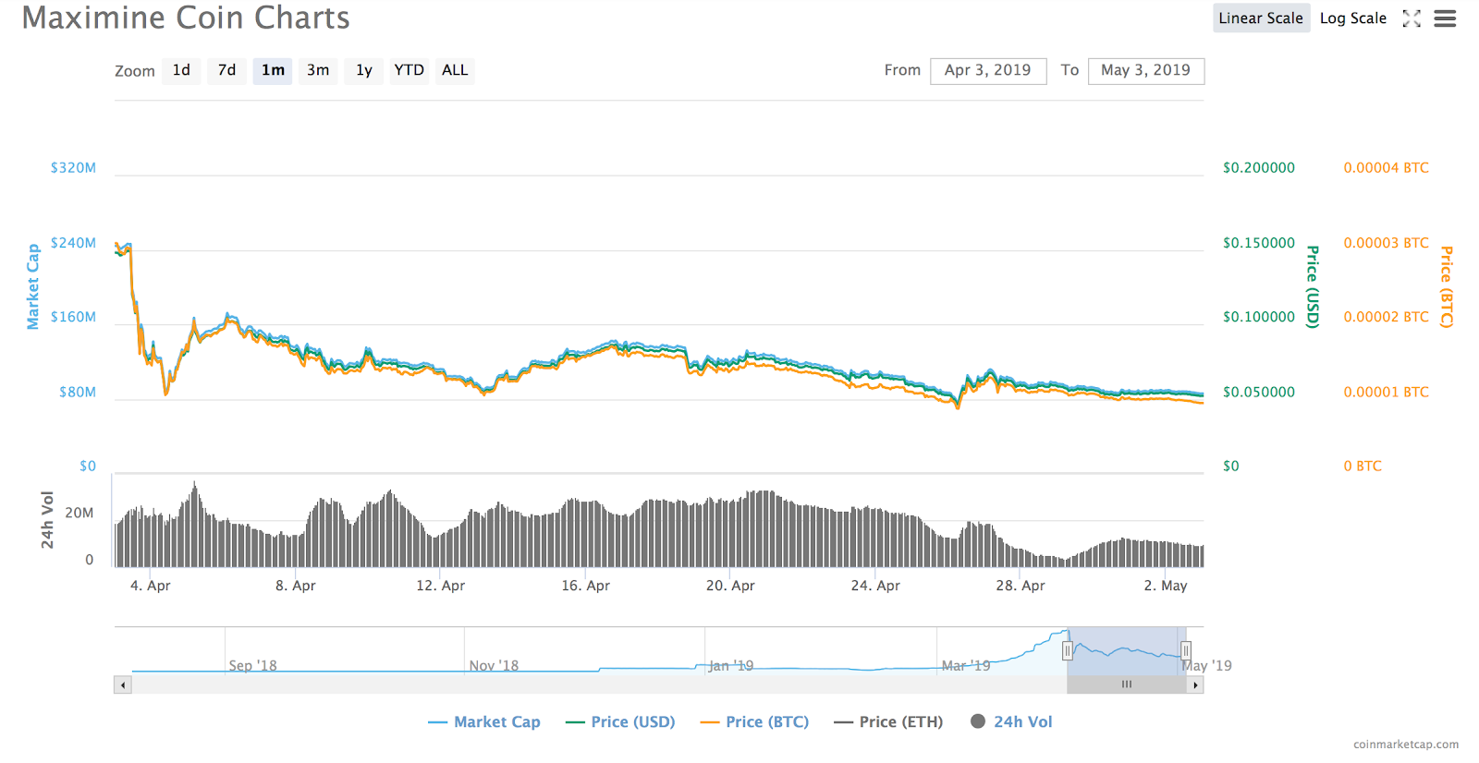Image resolution: width=1479 pixels, height=763 pixels.
Task: Click the 0.00004 BTC axis label
Action: click(1387, 168)
